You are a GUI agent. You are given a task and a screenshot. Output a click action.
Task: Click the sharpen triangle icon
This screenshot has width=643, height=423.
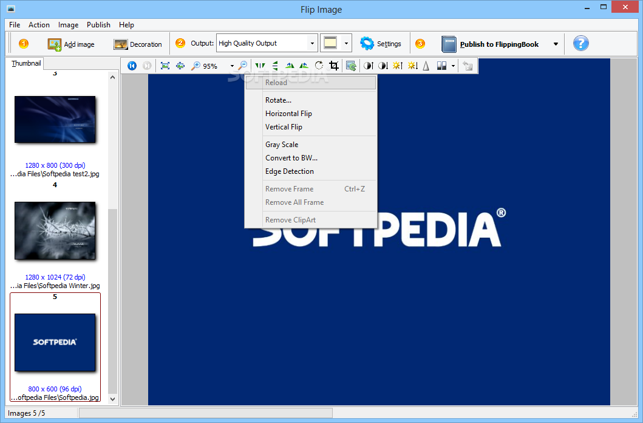[426, 66]
